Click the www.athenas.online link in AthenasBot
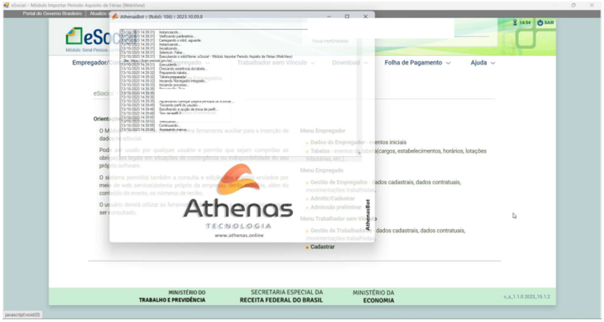604x322 pixels. click(x=239, y=235)
